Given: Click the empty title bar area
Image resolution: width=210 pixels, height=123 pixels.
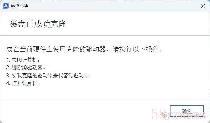Looking at the screenshot, I should tap(114, 6).
